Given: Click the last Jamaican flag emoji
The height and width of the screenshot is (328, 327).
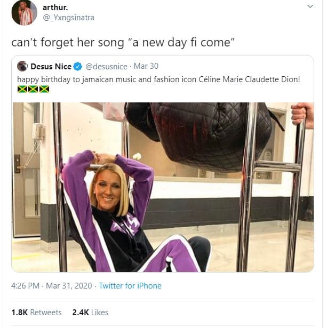Looking at the screenshot, I should point(44,89).
